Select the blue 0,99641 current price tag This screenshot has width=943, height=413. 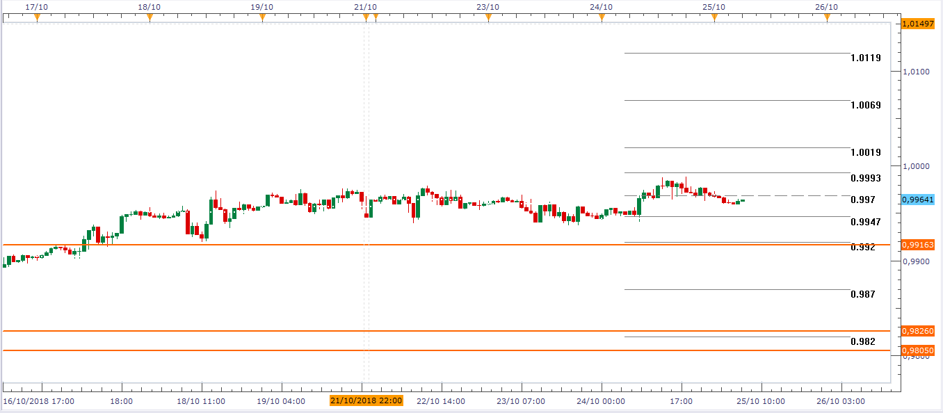pyautogui.click(x=917, y=199)
